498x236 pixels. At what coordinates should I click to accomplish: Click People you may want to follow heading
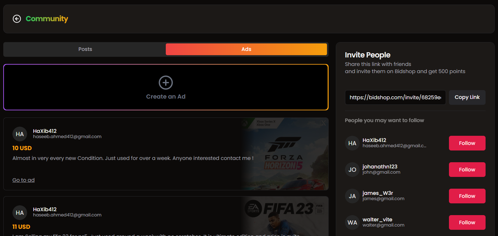click(x=385, y=120)
